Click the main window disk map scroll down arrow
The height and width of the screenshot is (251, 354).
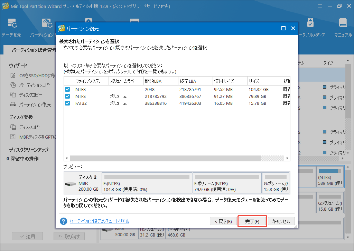[348, 237]
